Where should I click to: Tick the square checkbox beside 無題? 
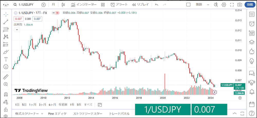(x=188, y=5)
